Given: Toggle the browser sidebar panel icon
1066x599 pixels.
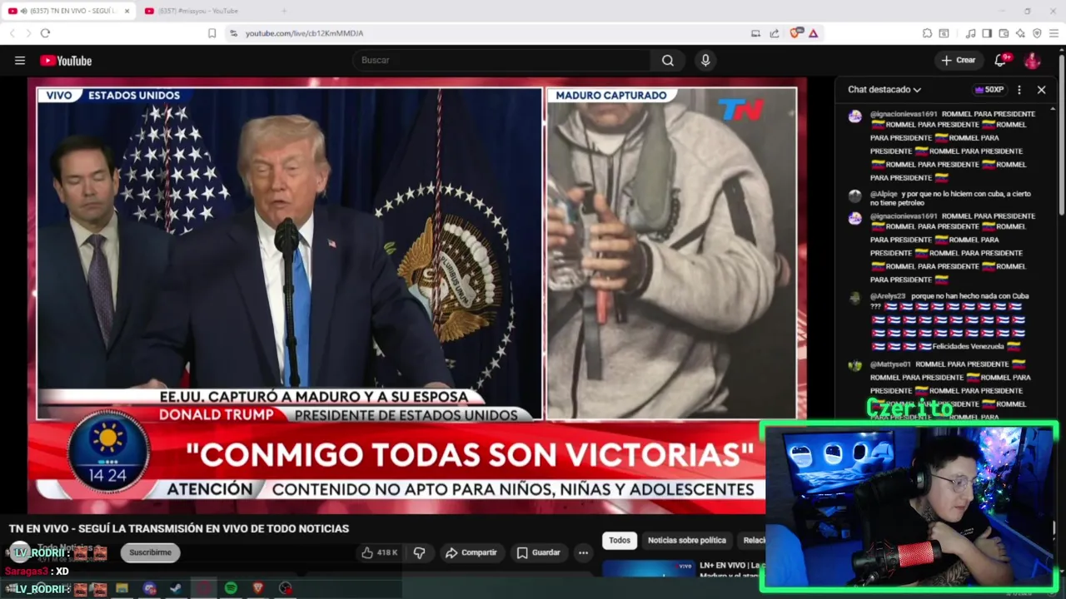Looking at the screenshot, I should 987,33.
